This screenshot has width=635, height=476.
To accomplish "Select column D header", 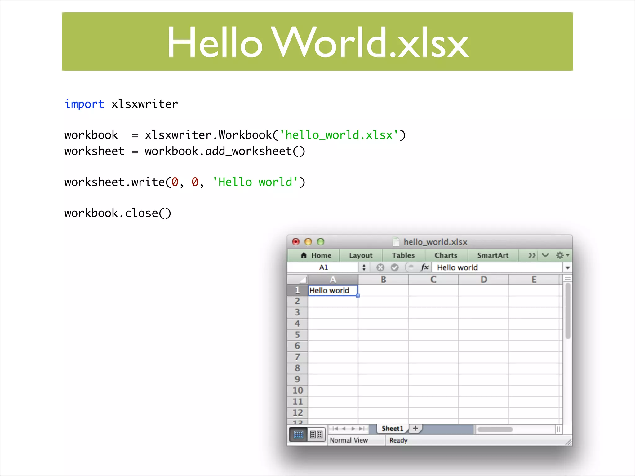I will (484, 280).
